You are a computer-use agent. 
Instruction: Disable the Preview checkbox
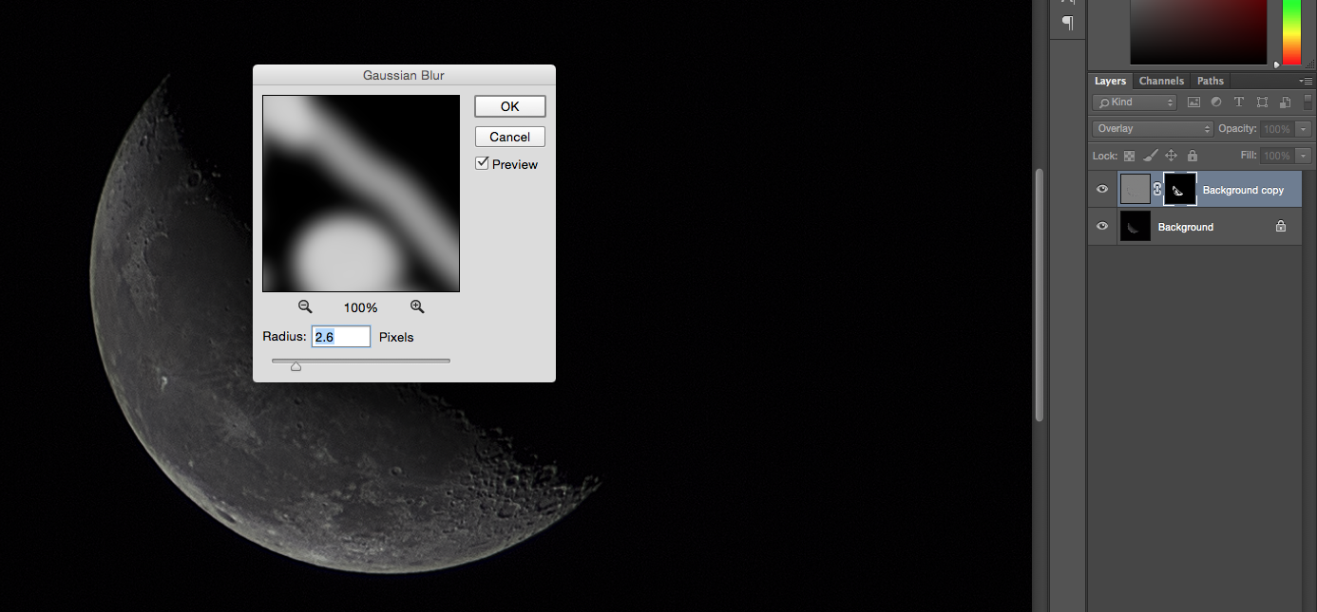point(482,162)
